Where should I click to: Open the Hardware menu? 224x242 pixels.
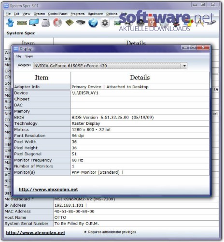[x=95, y=14]
